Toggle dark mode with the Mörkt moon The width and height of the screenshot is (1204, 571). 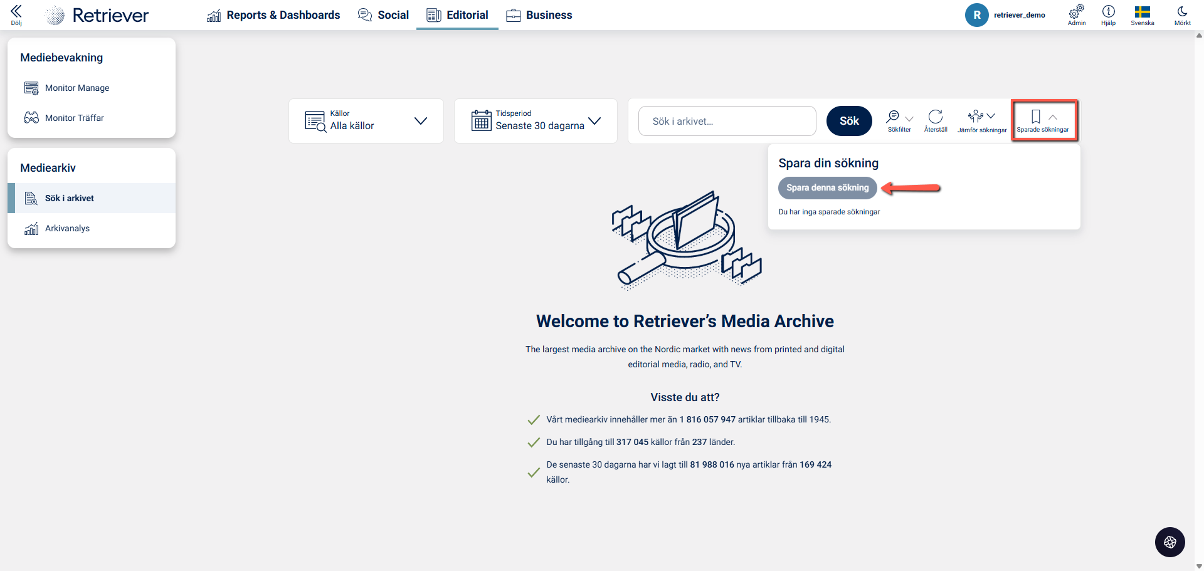1183,15
